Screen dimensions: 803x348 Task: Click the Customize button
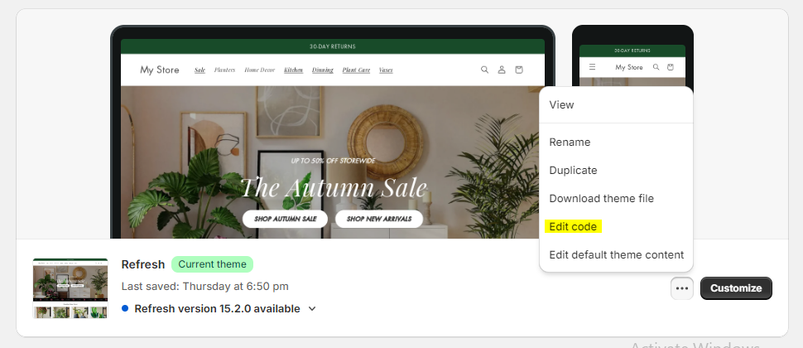tap(736, 288)
